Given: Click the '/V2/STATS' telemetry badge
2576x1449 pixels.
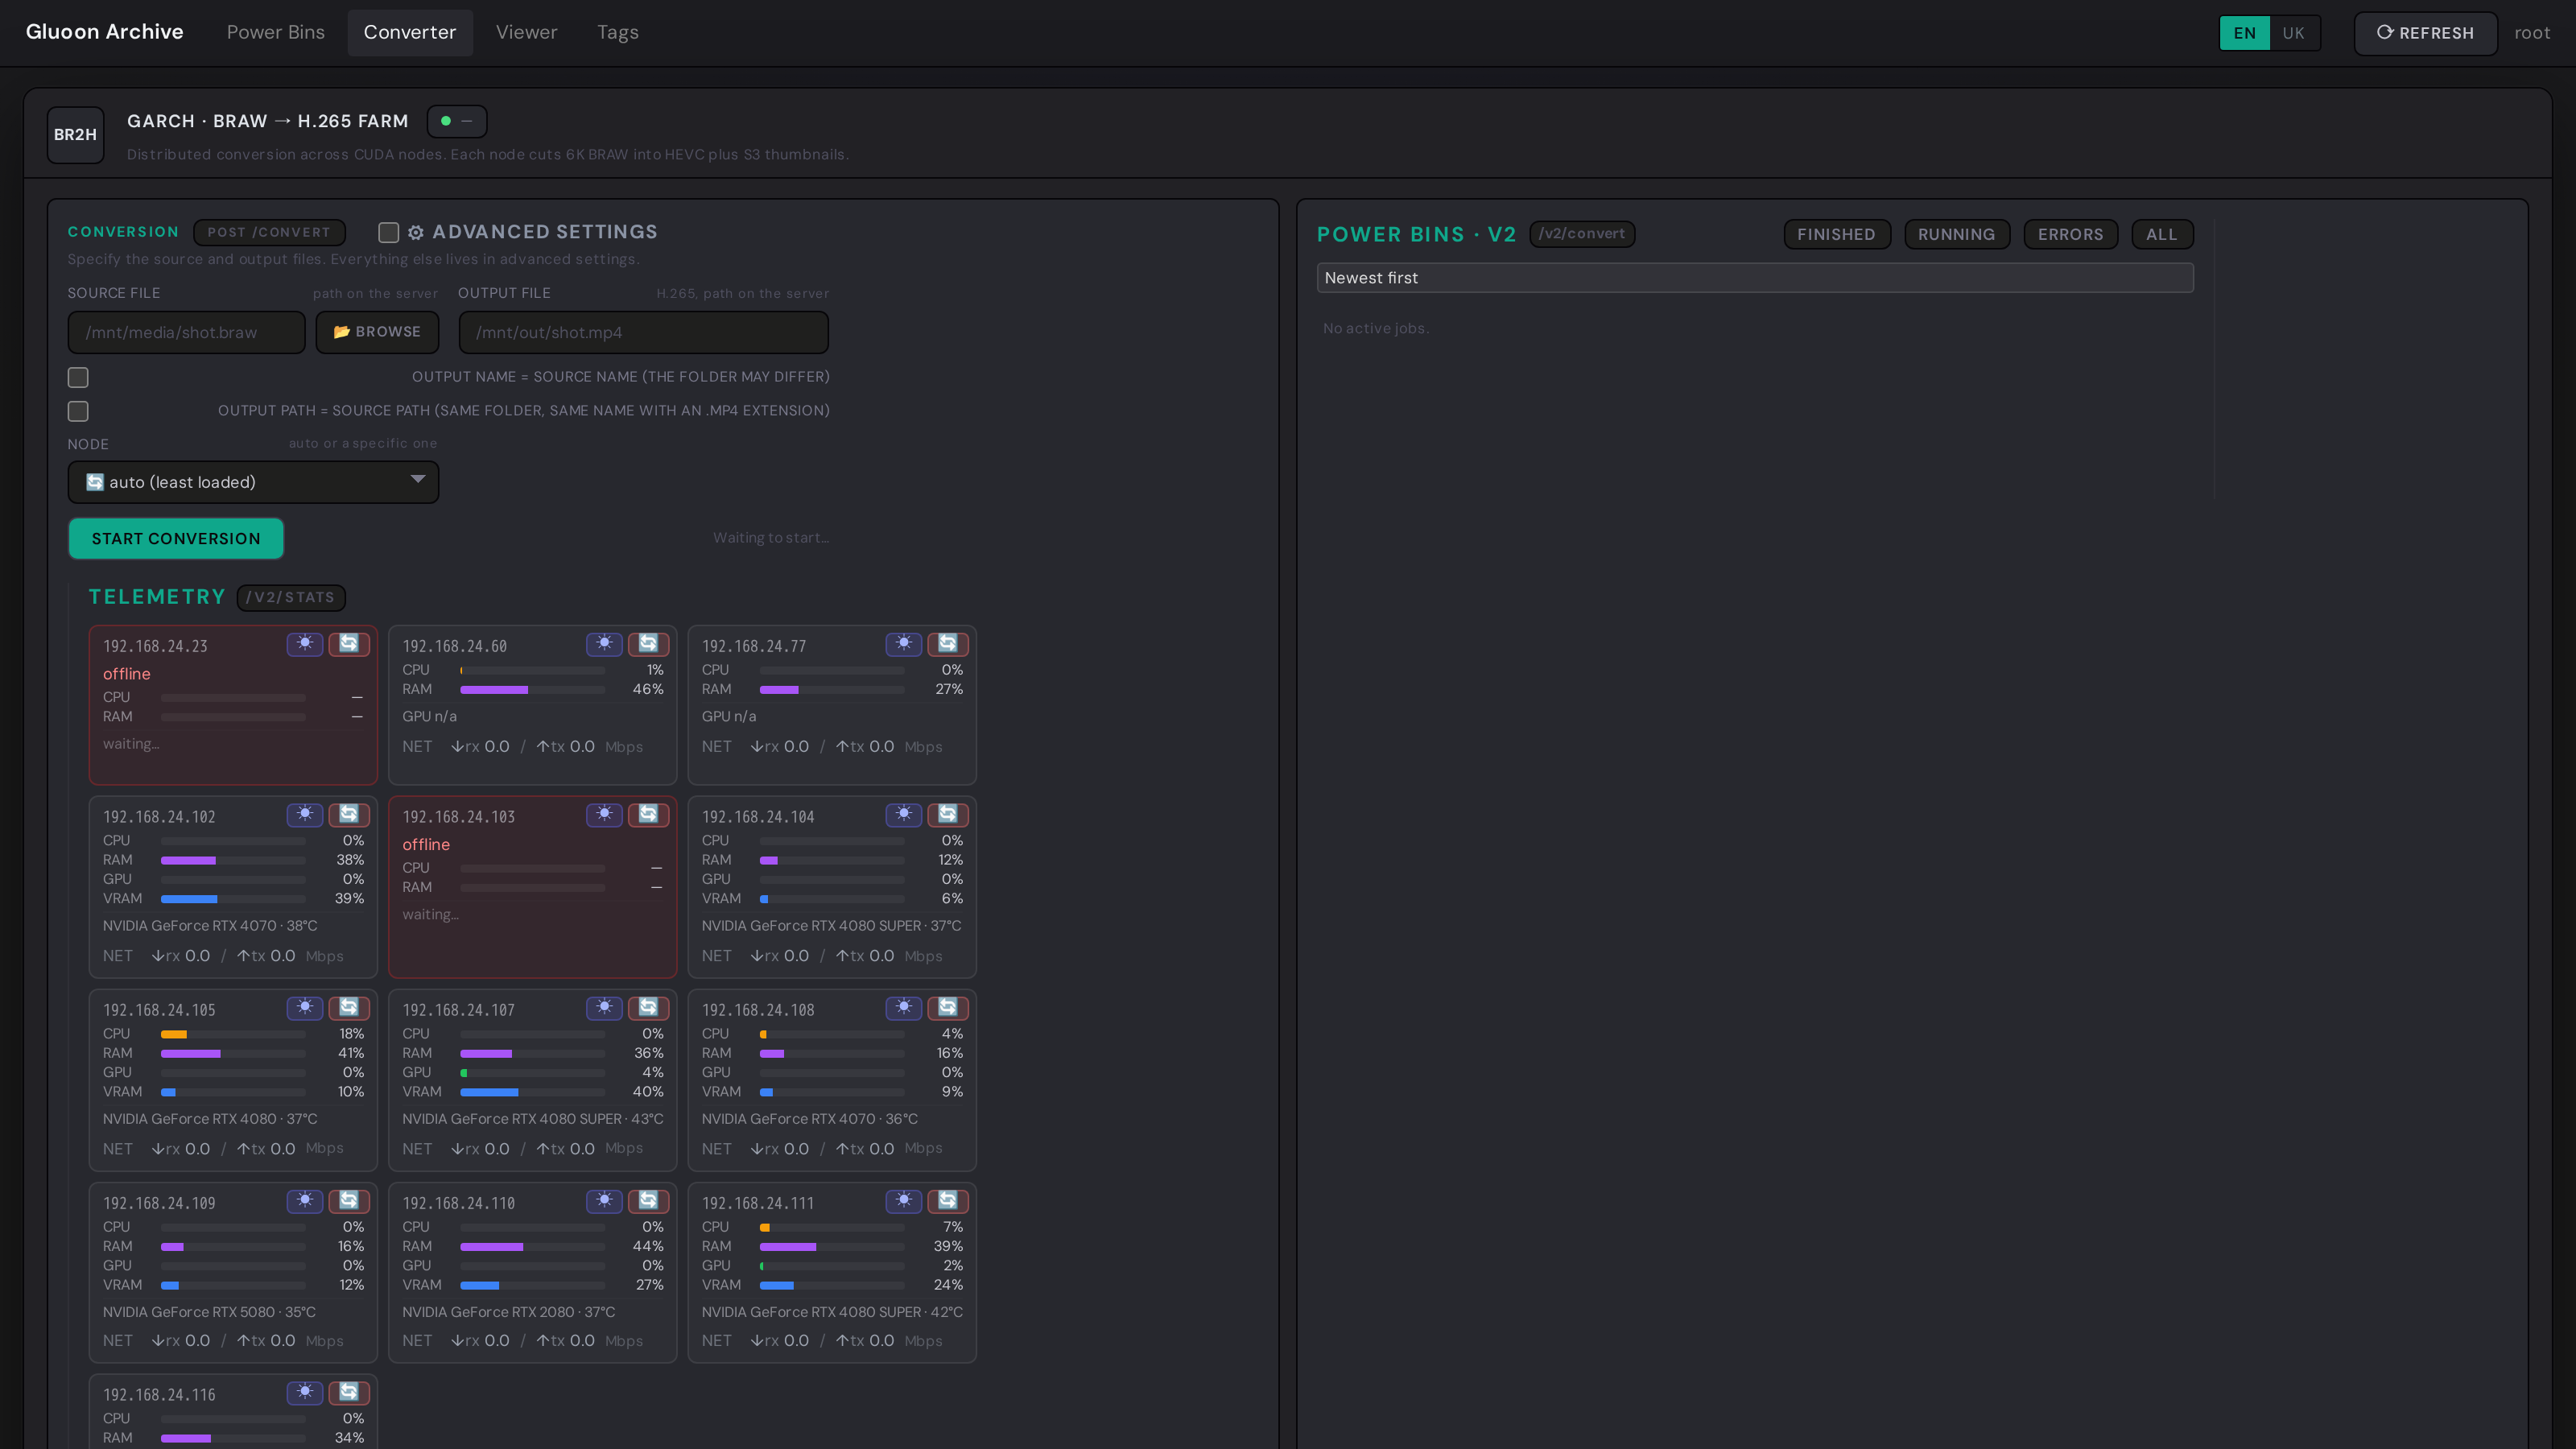Looking at the screenshot, I should pyautogui.click(x=291, y=598).
